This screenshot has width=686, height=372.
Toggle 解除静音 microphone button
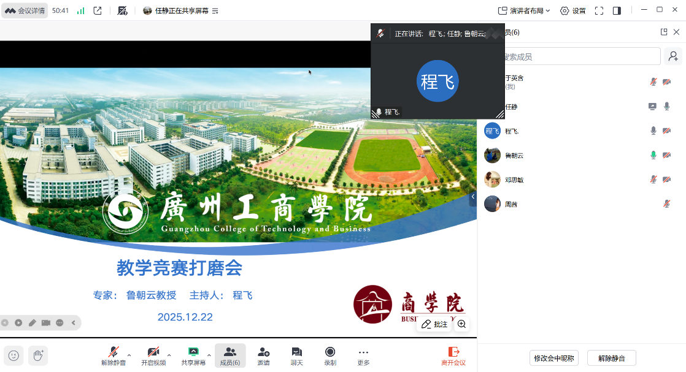(114, 355)
